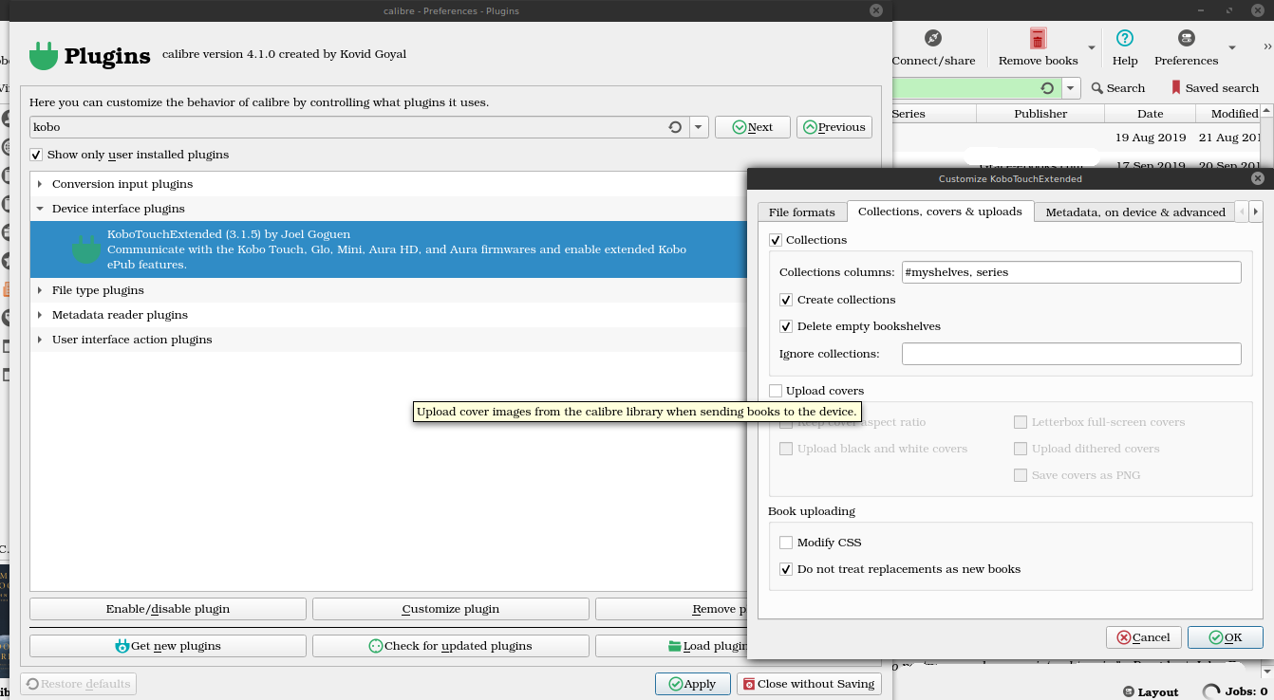The height and width of the screenshot is (700, 1274).
Task: Click Close without Saving button
Action: 809,684
